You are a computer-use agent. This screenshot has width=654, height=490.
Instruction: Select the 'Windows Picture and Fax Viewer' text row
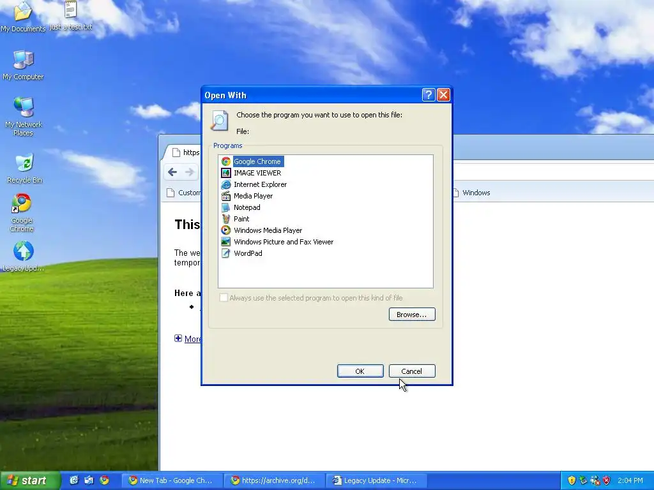[x=284, y=242]
